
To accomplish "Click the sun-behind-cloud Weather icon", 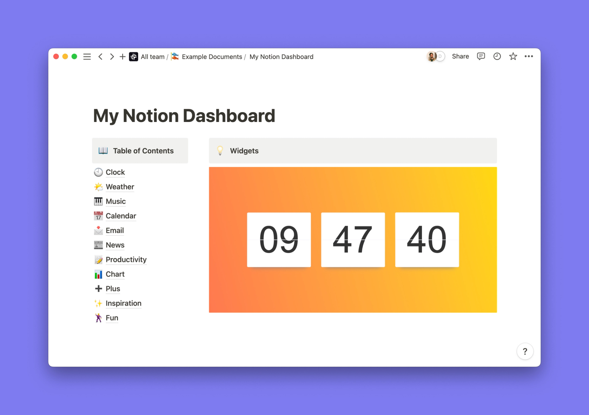I will pos(98,187).
